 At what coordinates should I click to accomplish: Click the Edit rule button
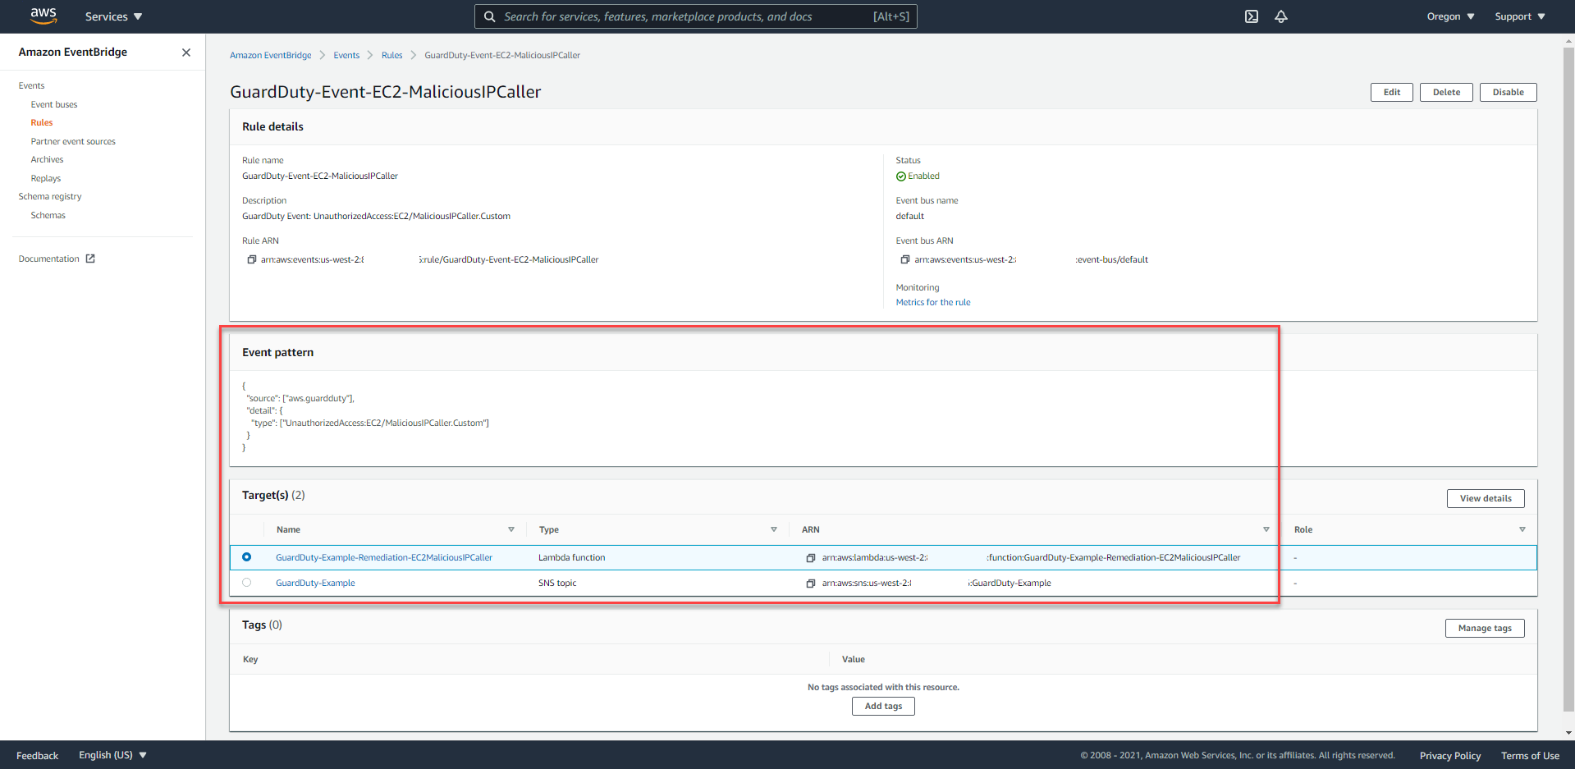[x=1392, y=92]
